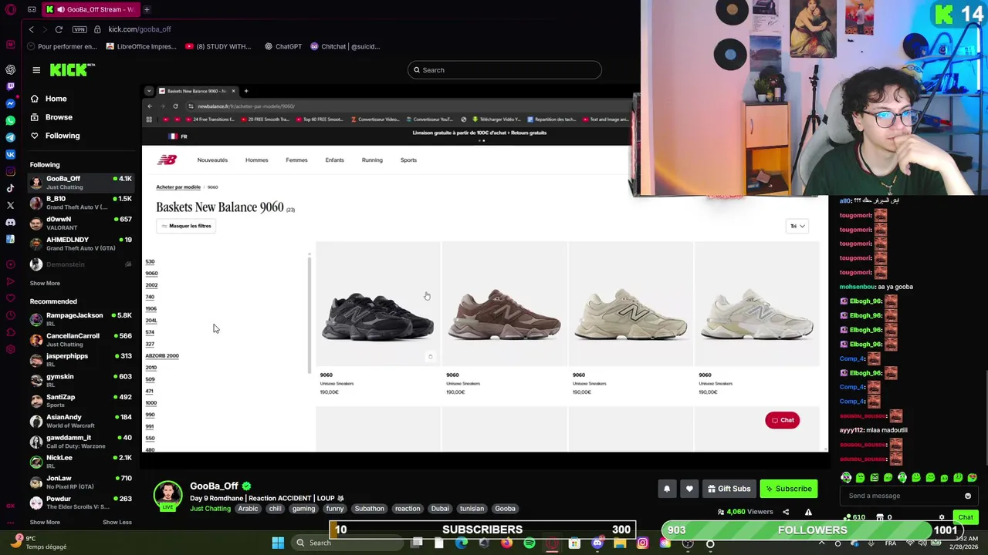The image size is (988, 555).
Task: Select the ABZORB 2000 model filter
Action: [162, 356]
